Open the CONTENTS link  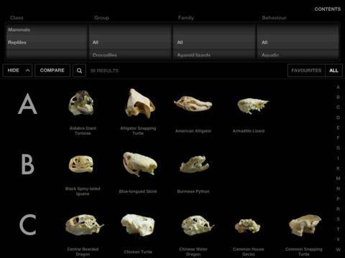(327, 9)
